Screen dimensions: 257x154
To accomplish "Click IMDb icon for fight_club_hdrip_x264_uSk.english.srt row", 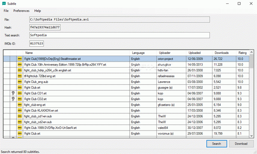I will point(20,70).
